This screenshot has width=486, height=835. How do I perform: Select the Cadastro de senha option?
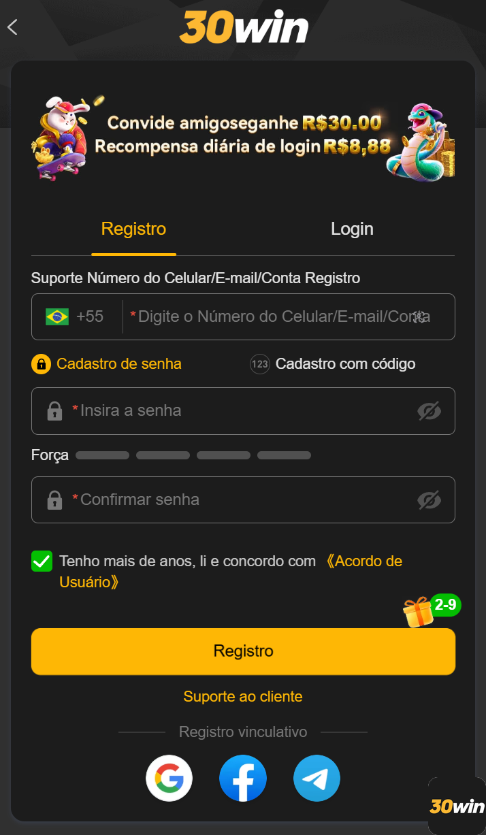117,364
